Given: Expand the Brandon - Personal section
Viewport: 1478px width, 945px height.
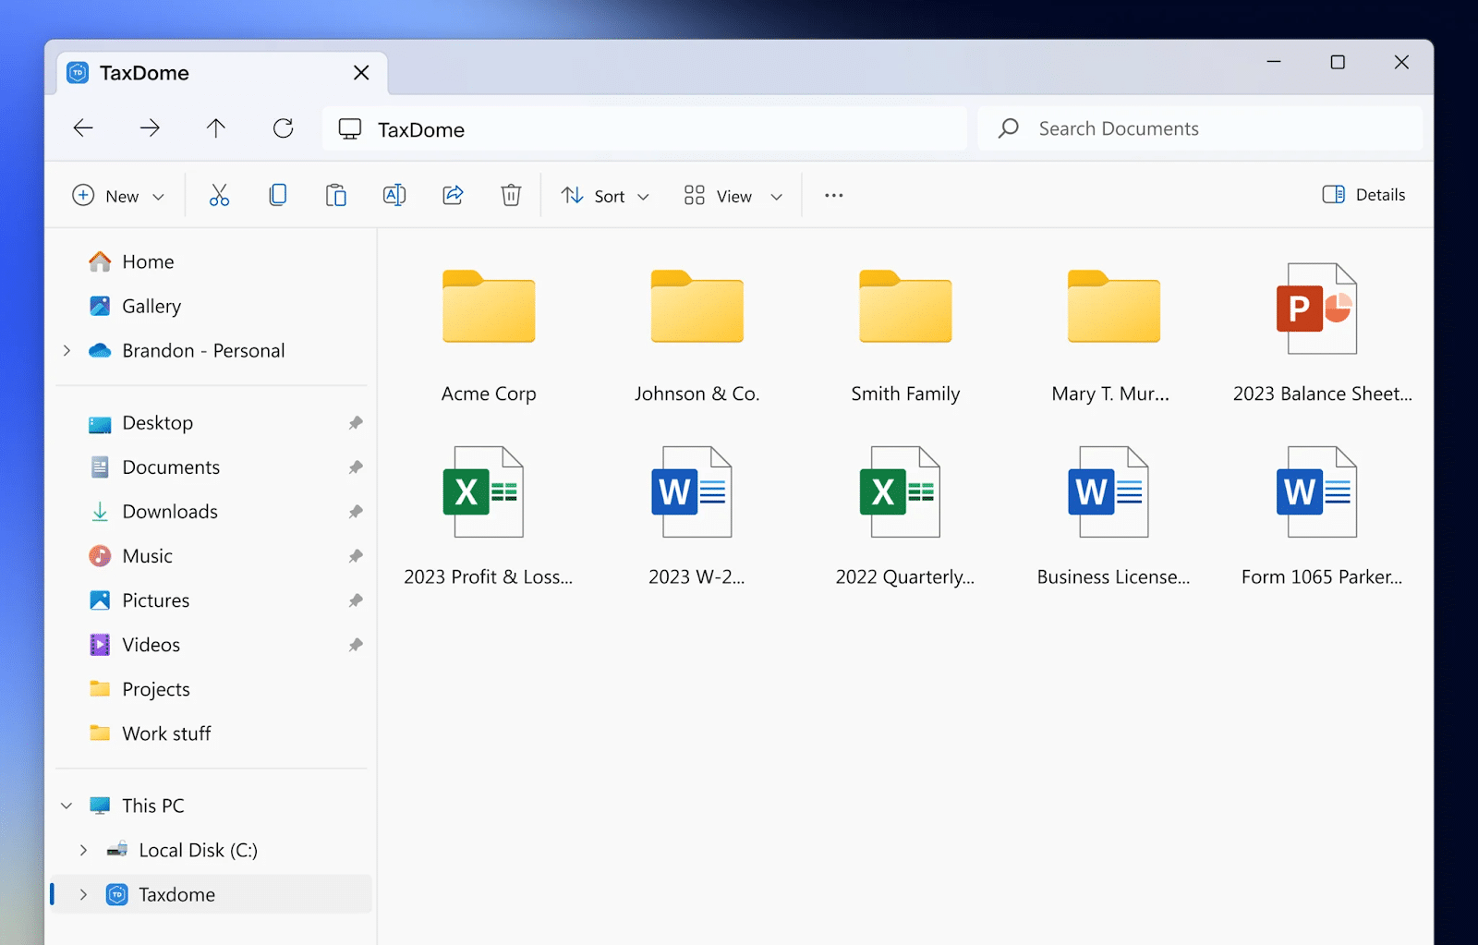Looking at the screenshot, I should coord(66,350).
